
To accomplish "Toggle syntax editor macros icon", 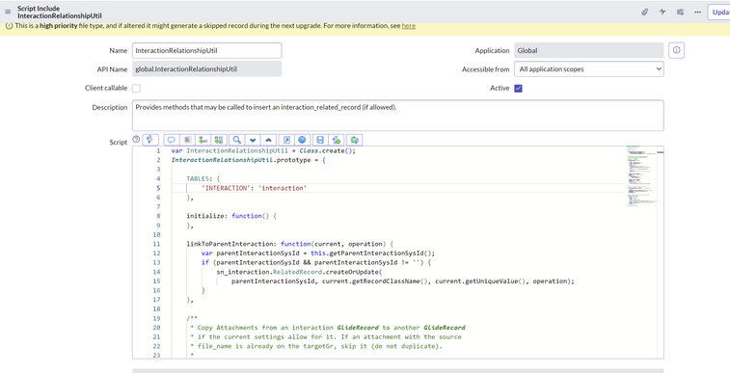I will 150,140.
